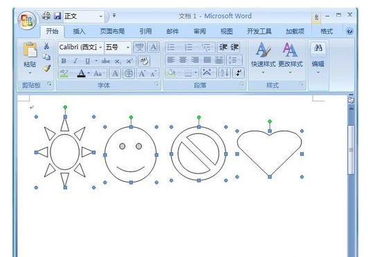Justify the text alignment

click(x=207, y=60)
